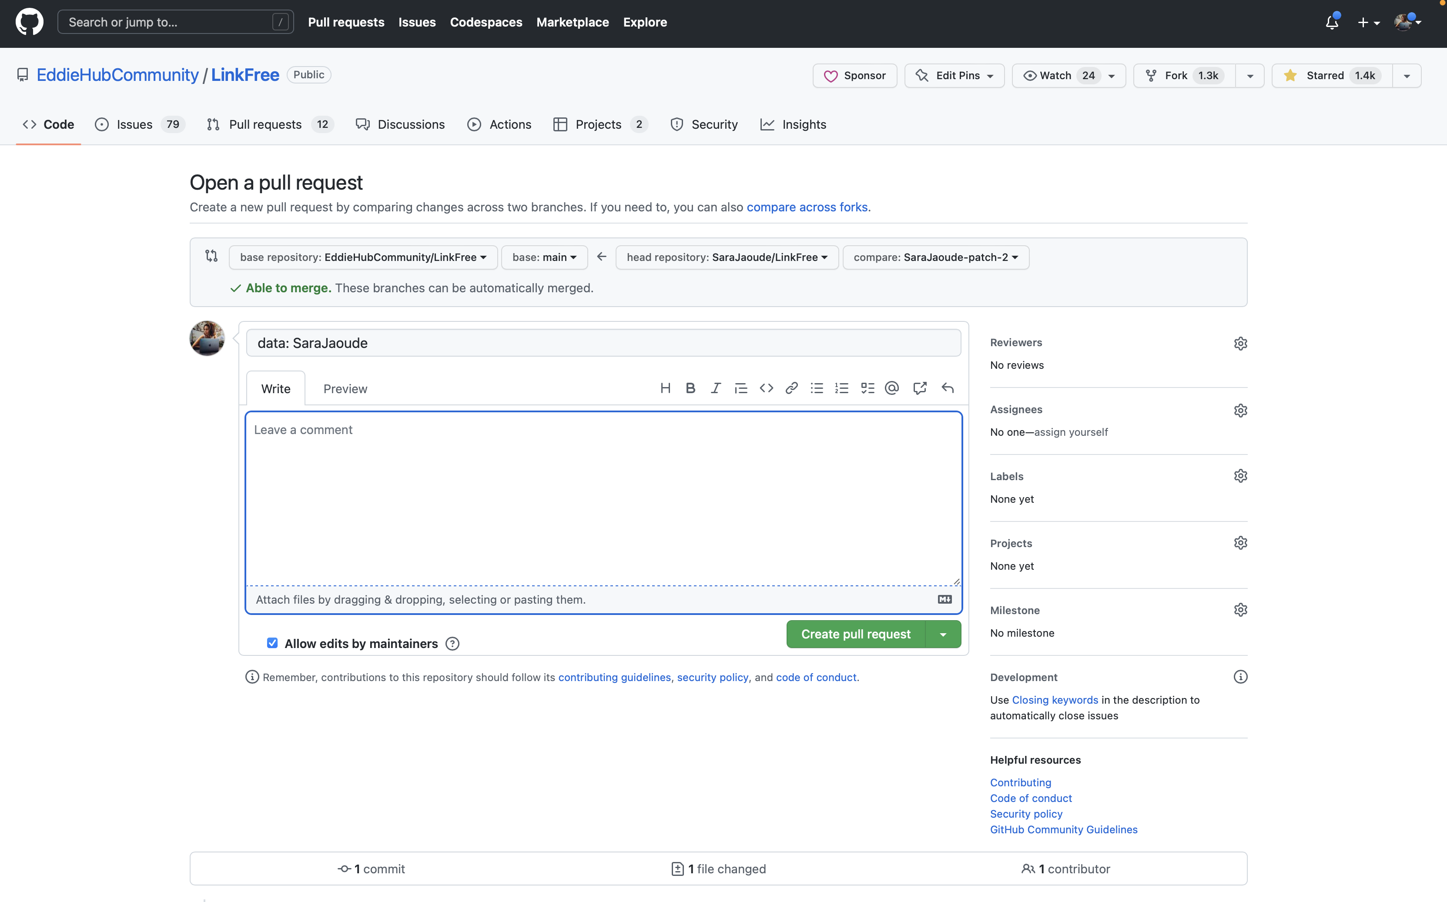Open the Security tab

click(704, 124)
